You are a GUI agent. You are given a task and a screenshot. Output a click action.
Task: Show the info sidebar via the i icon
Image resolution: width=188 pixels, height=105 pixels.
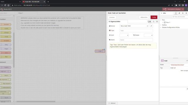(x=176, y=13)
